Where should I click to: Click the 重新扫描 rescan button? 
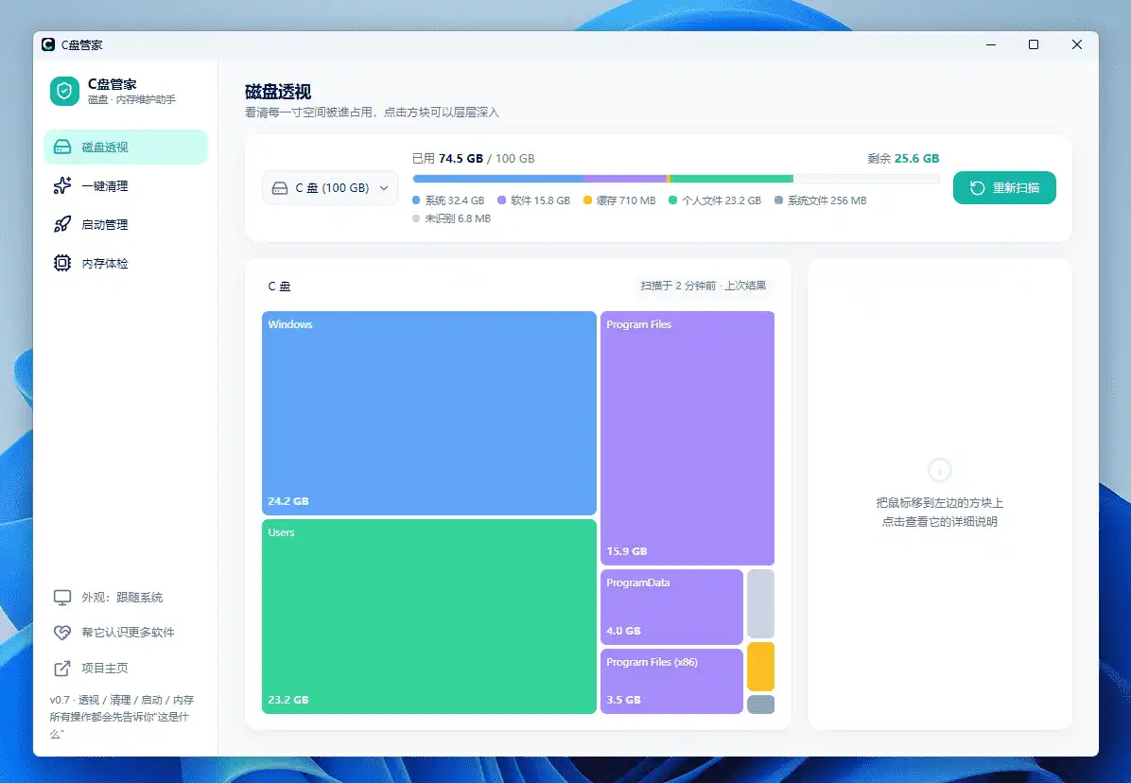[1004, 187]
